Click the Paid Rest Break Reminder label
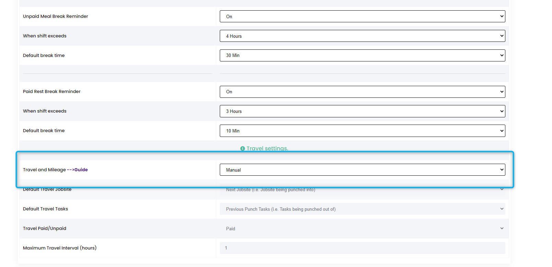Viewport: 552px width, 267px height. pos(52,91)
